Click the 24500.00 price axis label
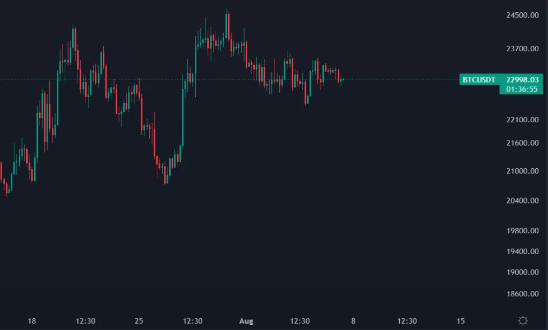The image size is (548, 330). coord(522,15)
